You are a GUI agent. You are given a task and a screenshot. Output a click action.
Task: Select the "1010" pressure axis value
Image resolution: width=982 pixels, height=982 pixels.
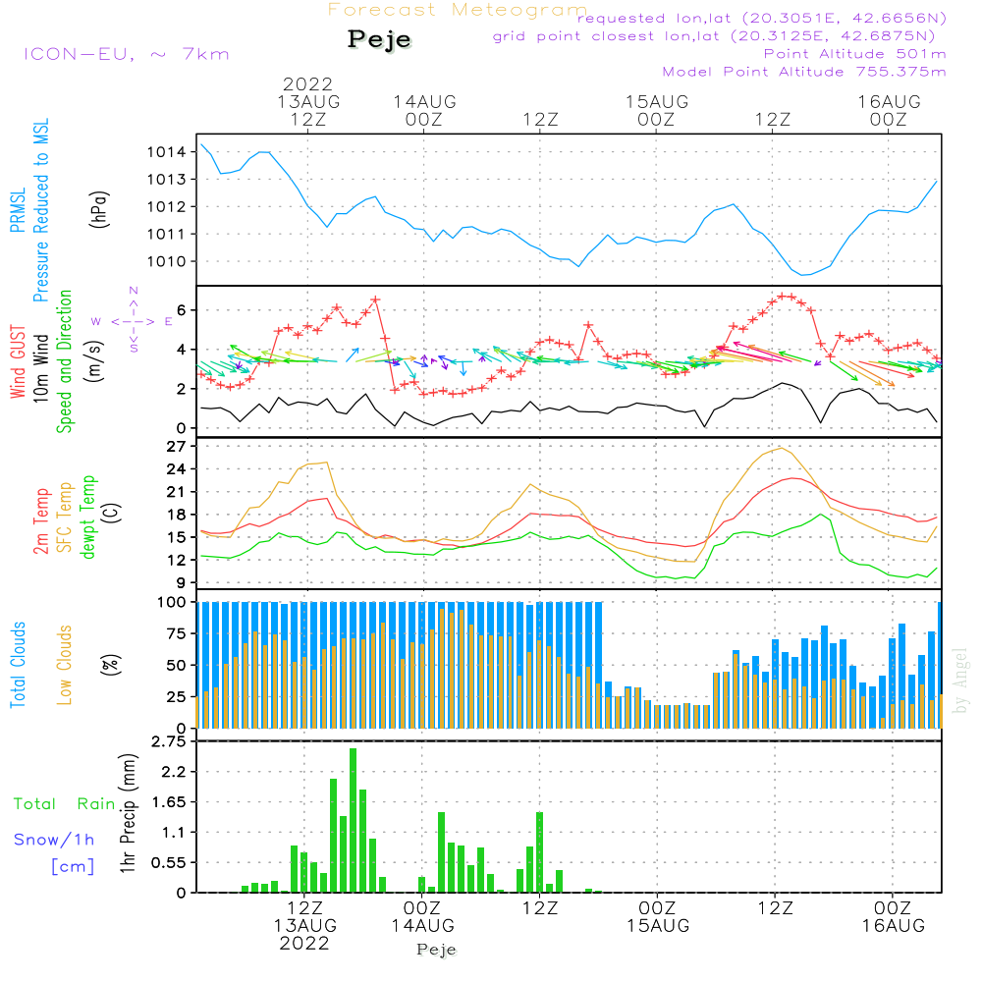coord(167,262)
